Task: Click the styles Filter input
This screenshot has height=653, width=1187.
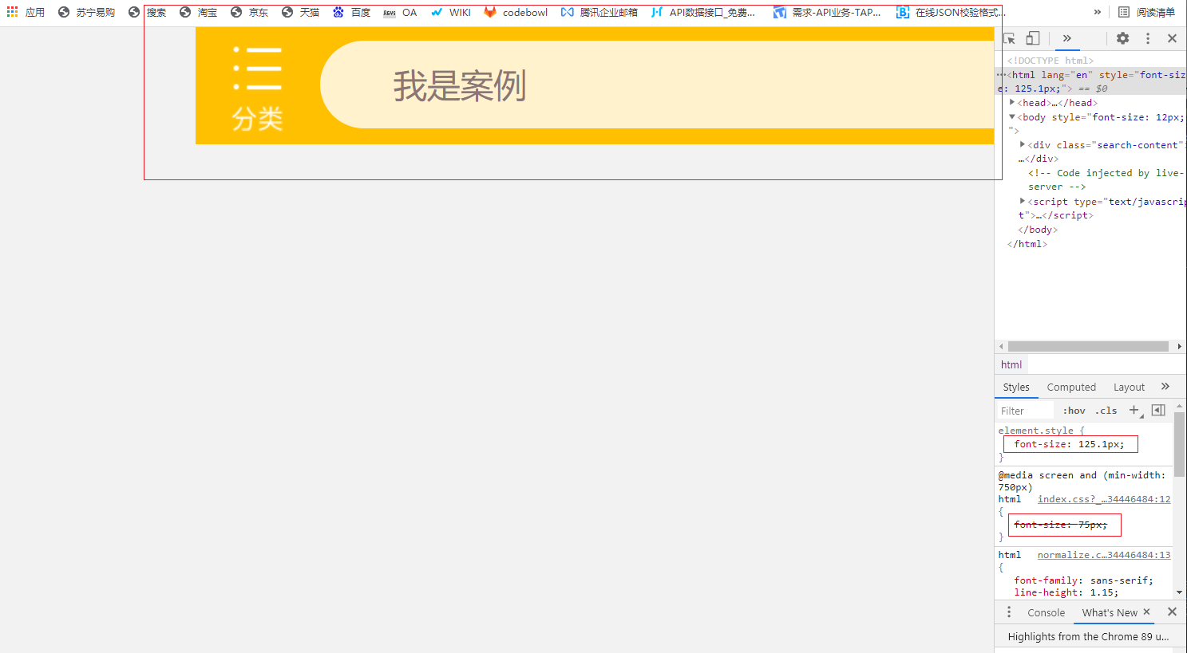Action: (x=1026, y=411)
